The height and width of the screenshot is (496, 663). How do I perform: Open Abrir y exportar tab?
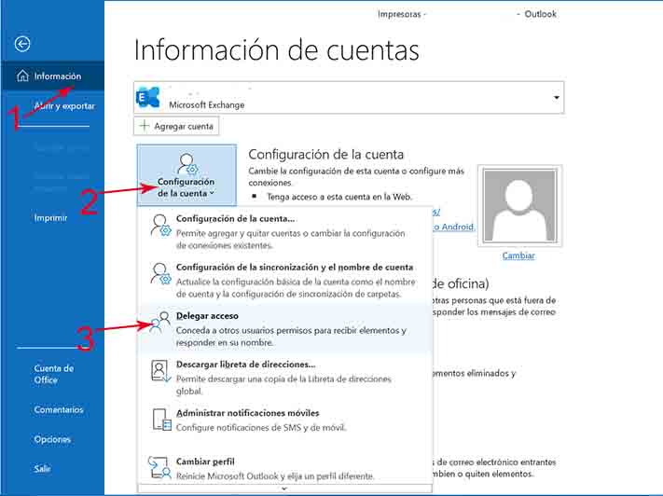click(x=64, y=106)
